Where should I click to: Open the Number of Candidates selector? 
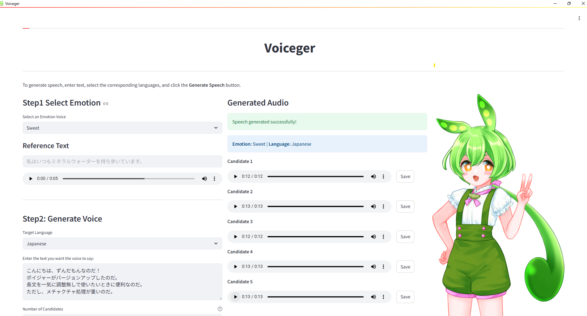click(x=122, y=315)
